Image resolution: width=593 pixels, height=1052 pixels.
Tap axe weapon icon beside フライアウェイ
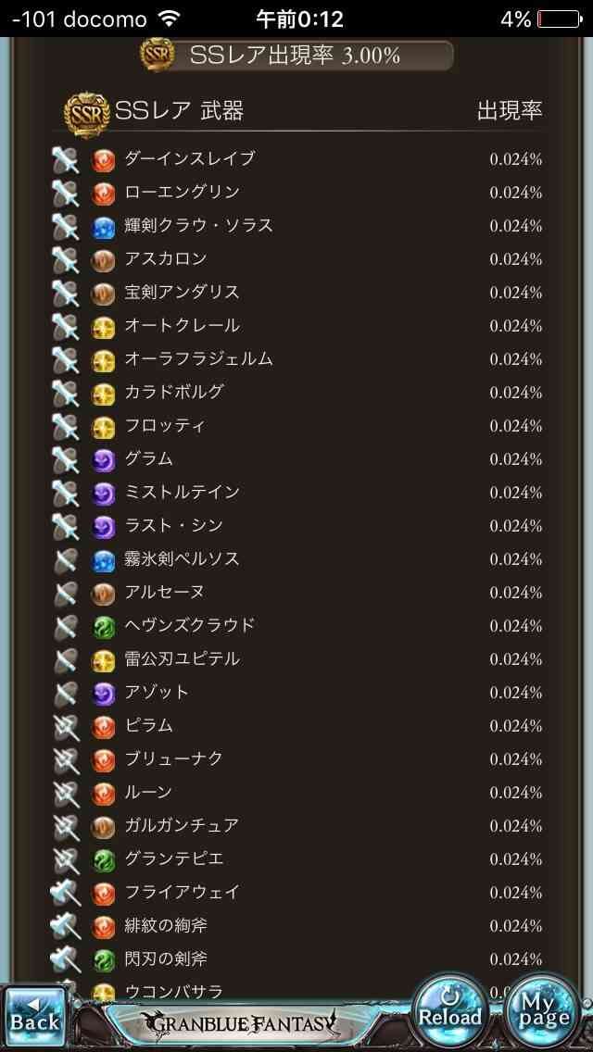click(x=66, y=893)
